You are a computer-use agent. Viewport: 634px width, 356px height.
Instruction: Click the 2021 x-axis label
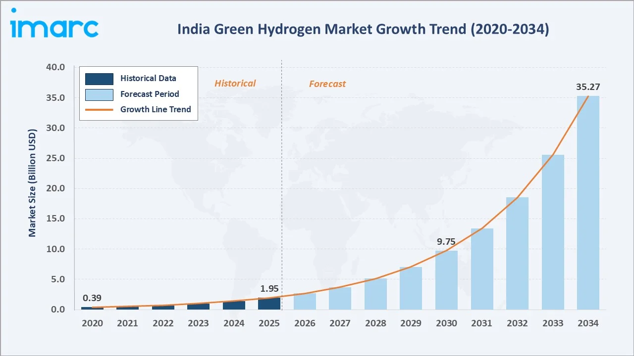pyautogui.click(x=128, y=323)
